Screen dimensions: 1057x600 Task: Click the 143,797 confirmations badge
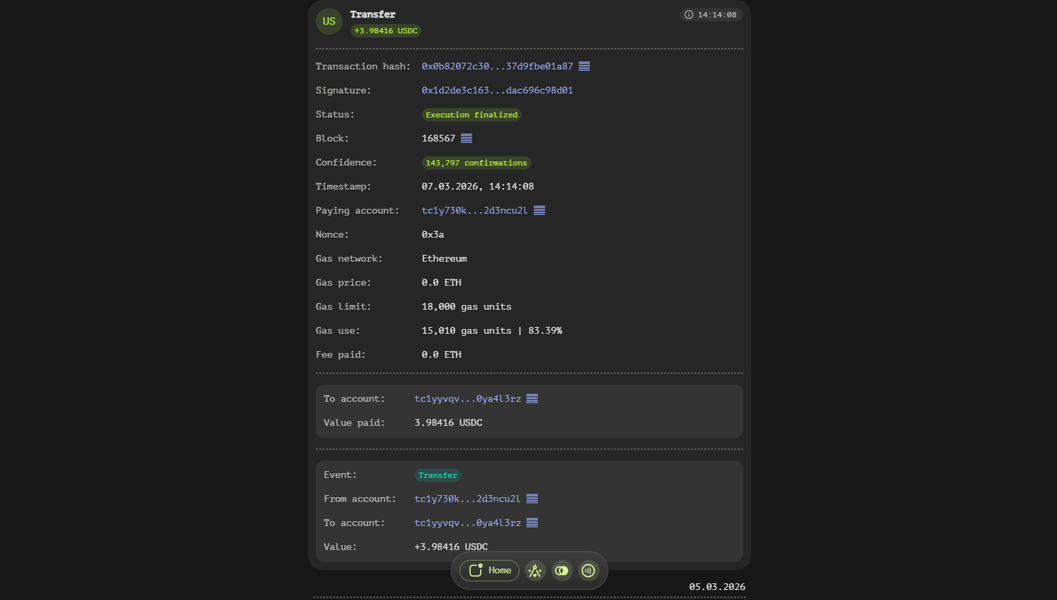(476, 163)
